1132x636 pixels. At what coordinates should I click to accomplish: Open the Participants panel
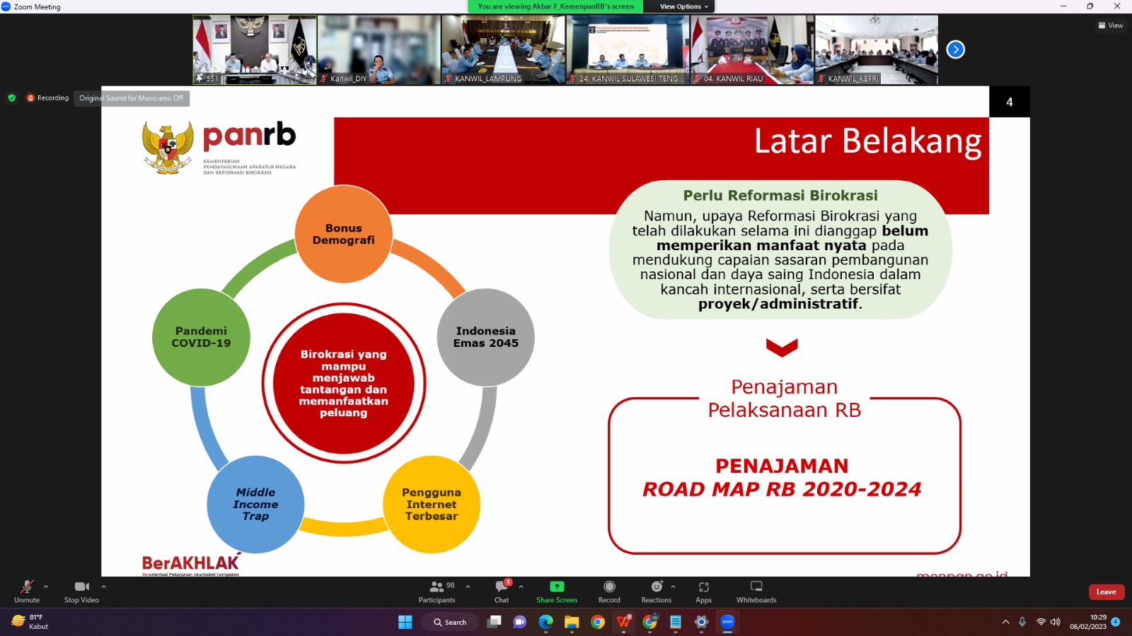(437, 591)
